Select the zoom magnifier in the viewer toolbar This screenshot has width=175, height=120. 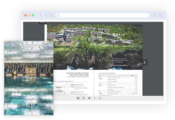84,98
